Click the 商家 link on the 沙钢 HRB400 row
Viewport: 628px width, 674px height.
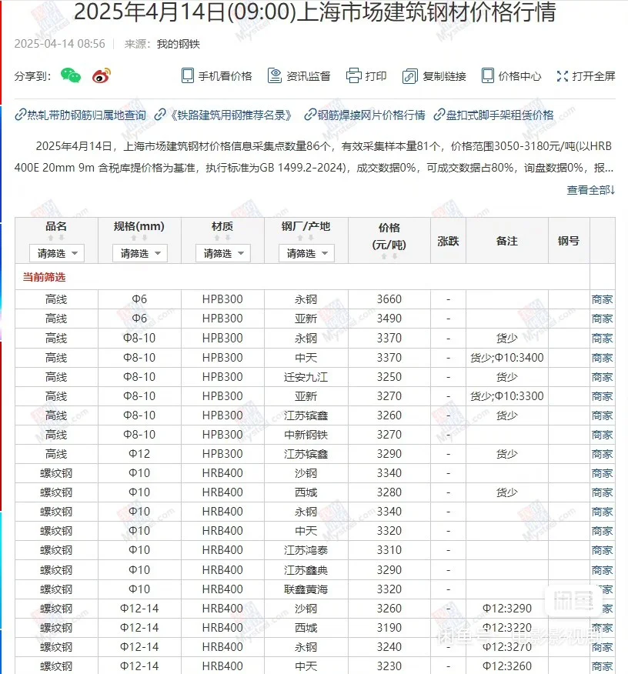point(603,472)
